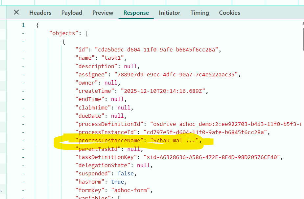Click the processInstanceName value "Schau mal ..."
This screenshot has width=304, height=199.
(174, 140)
